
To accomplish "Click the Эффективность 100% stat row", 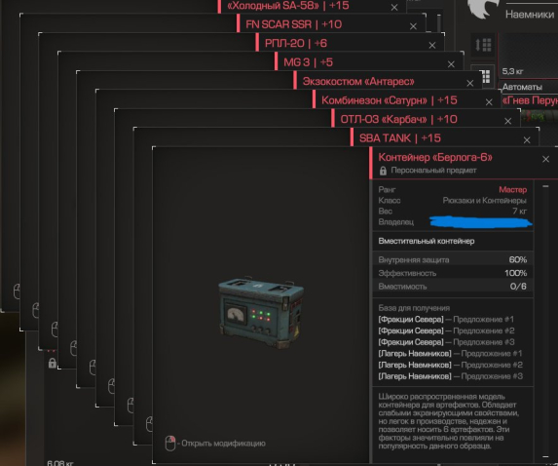I will [453, 273].
